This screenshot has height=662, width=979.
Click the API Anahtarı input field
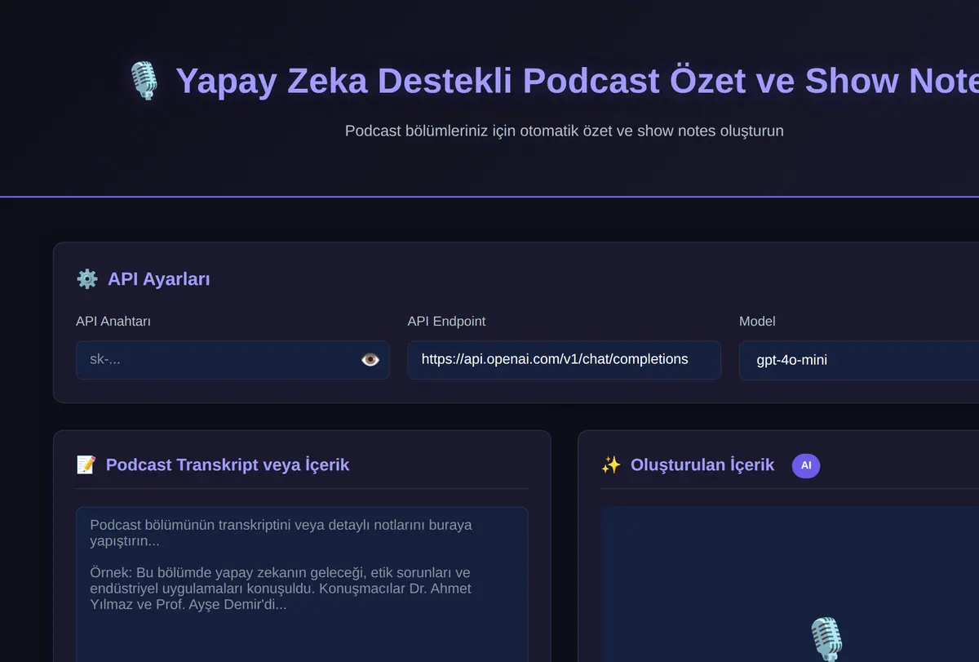[233, 360]
